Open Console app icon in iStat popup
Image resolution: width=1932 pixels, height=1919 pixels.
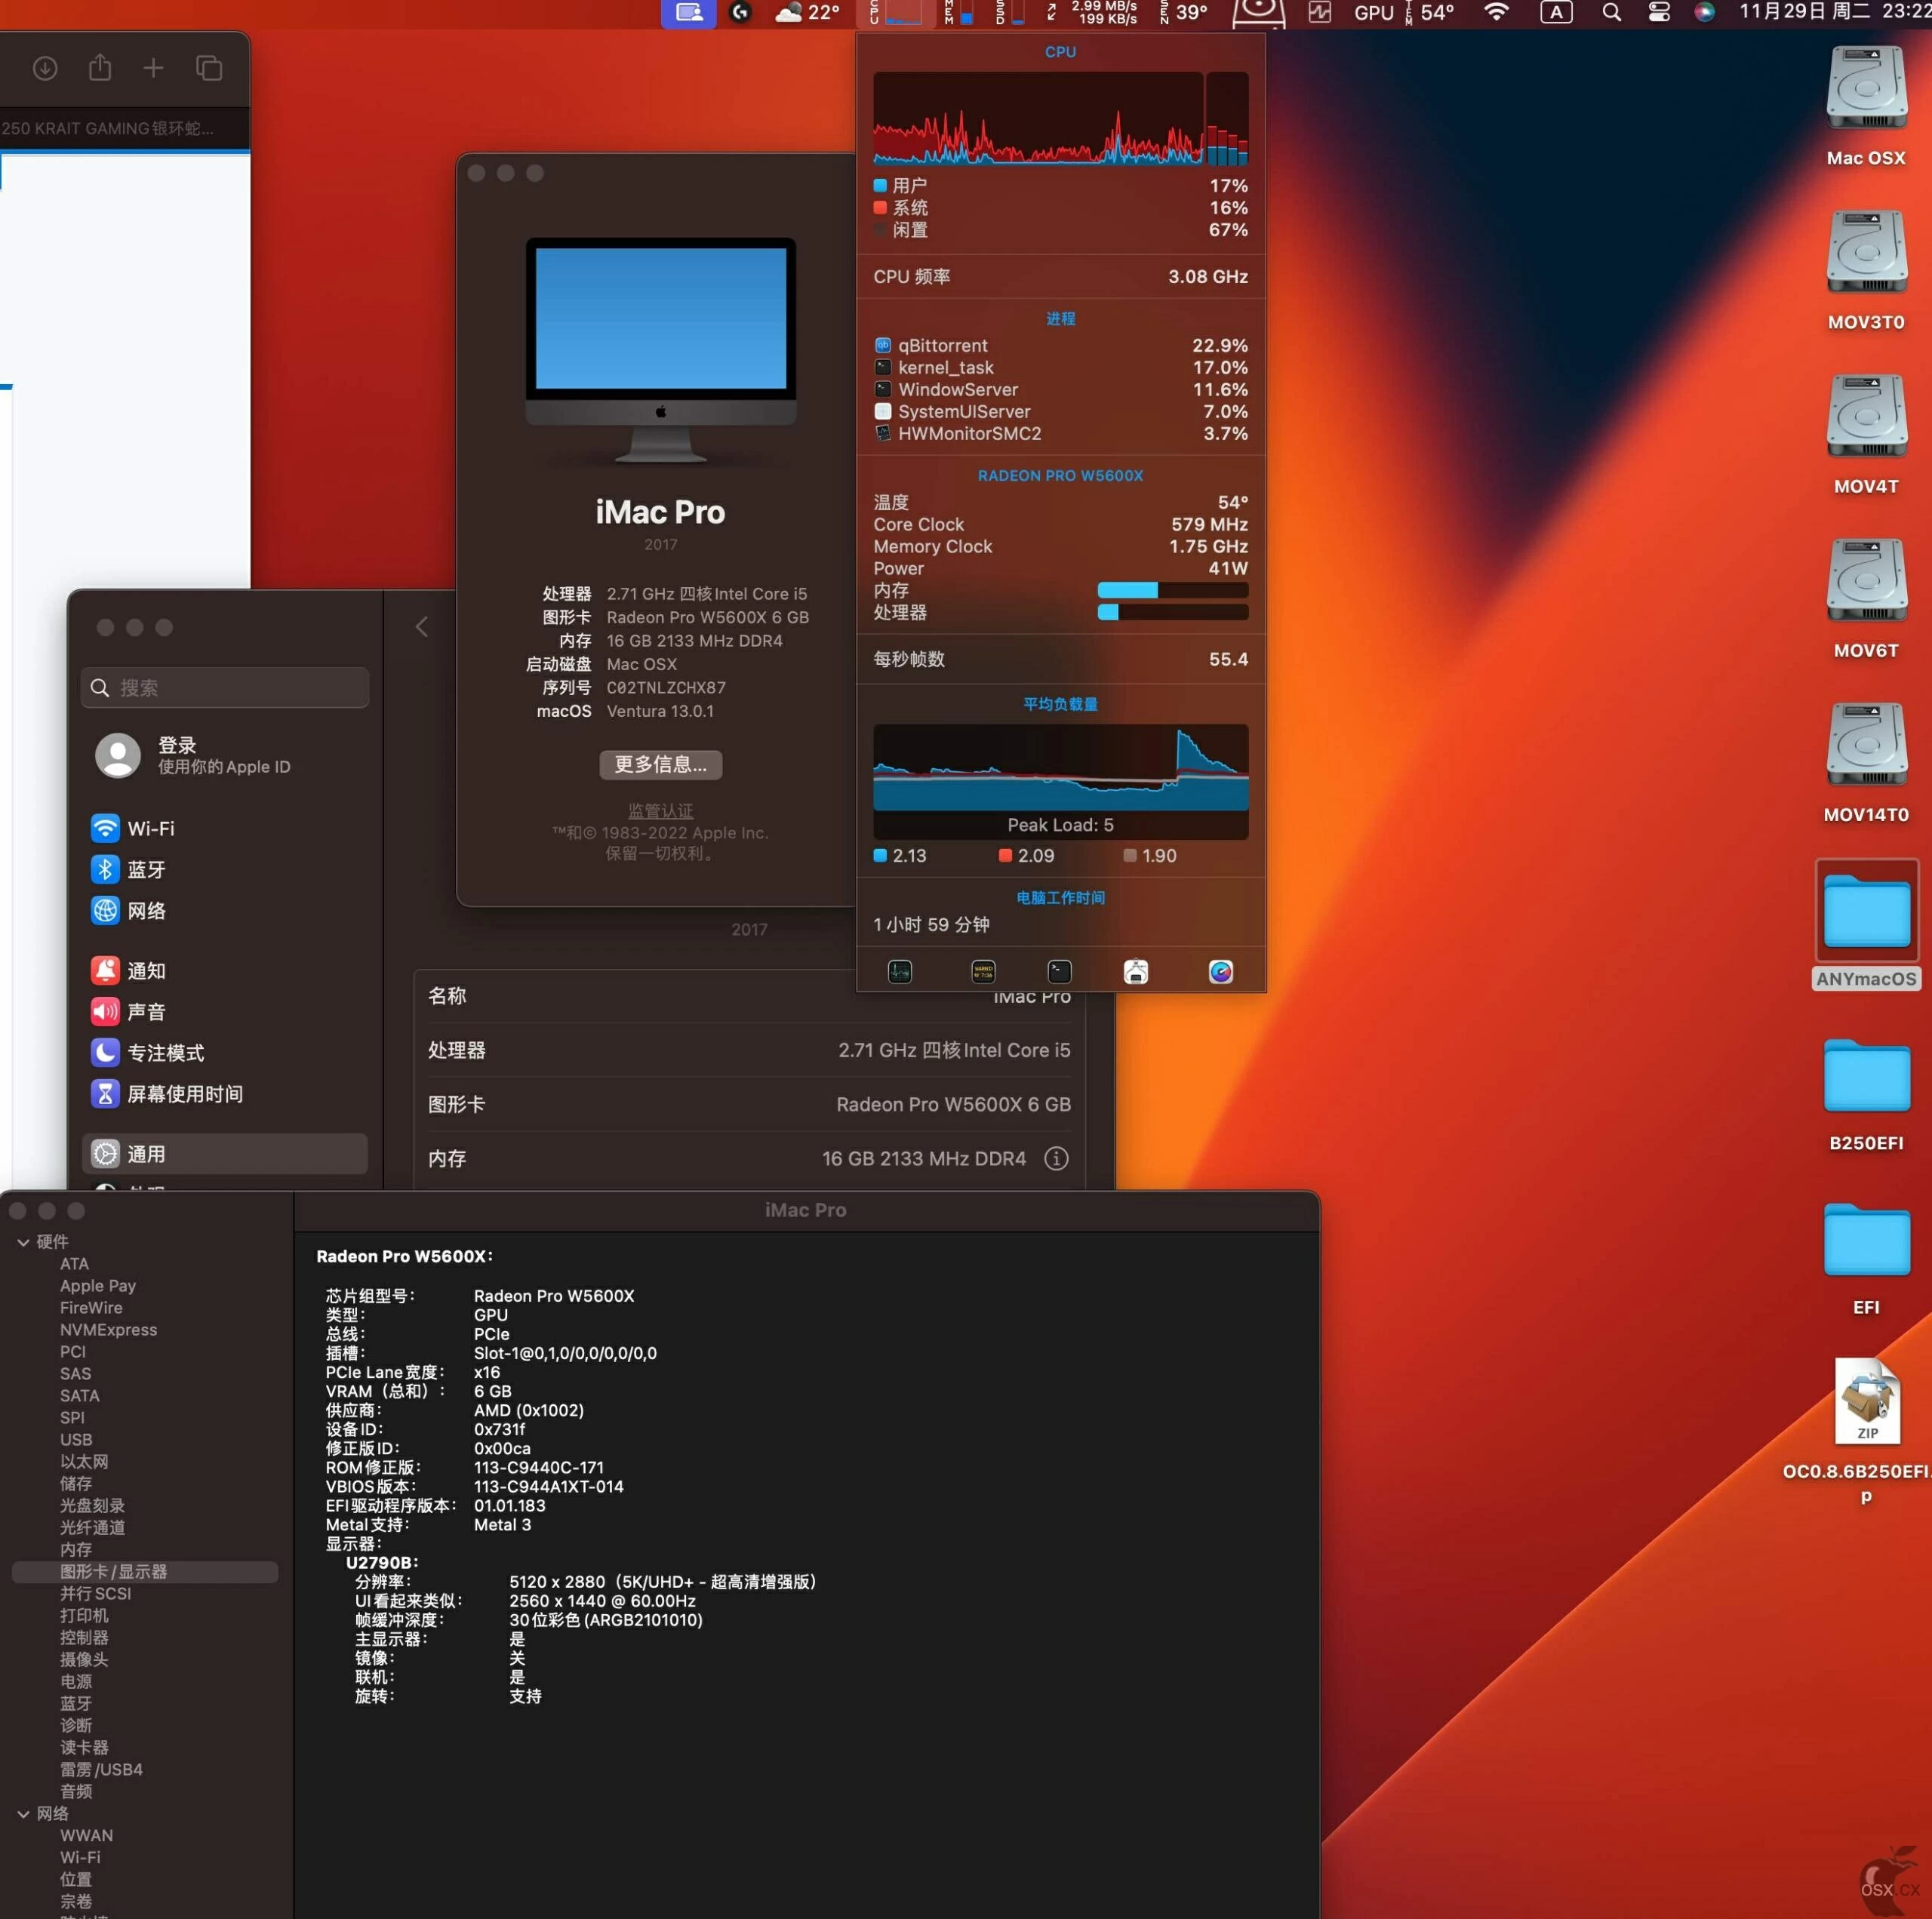[x=983, y=971]
